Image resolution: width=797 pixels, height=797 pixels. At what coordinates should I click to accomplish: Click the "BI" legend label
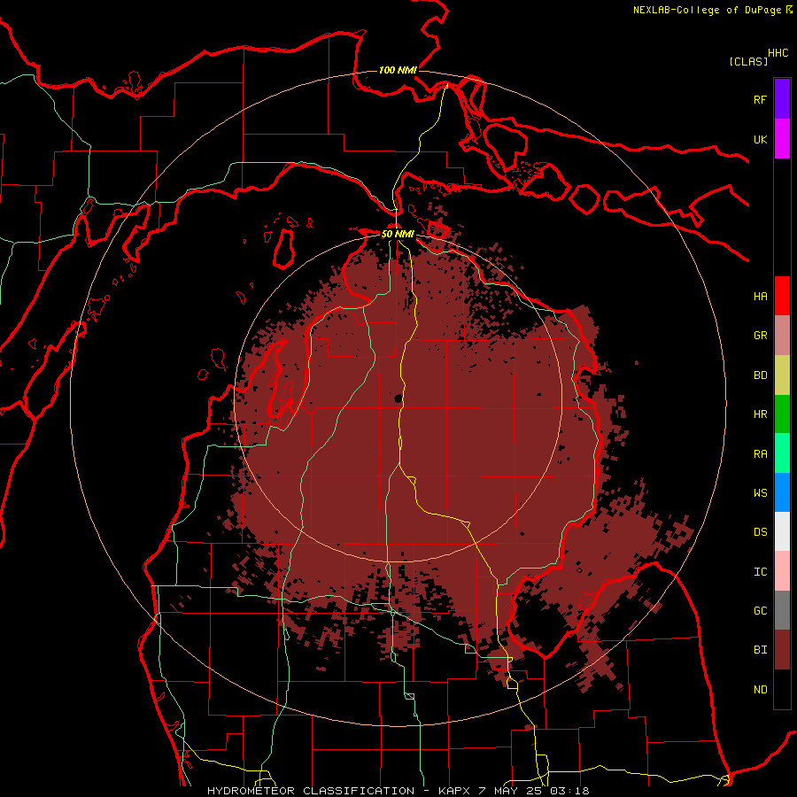click(760, 650)
